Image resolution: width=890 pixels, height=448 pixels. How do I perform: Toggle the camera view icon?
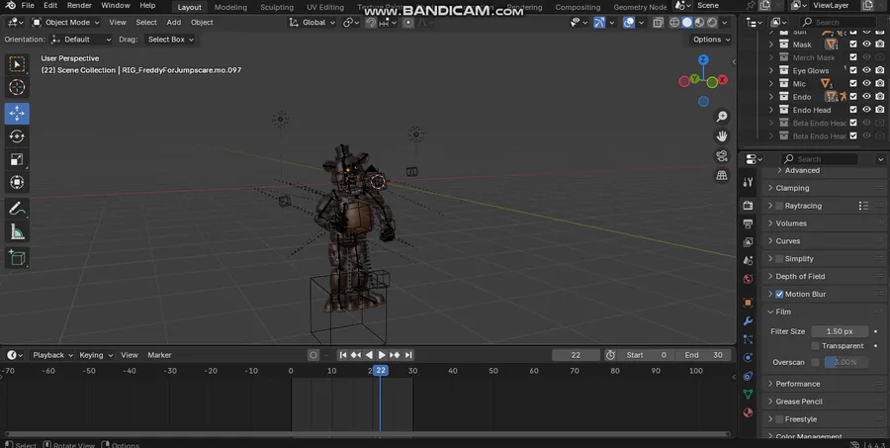(722, 155)
